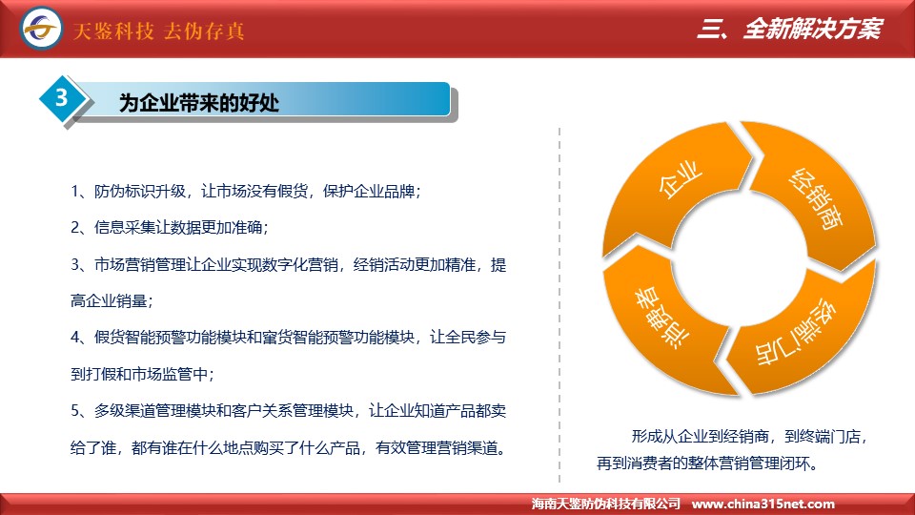Click bullet 1 about 防伪标识升级
This screenshot has height=515, width=915.
[x=246, y=191]
